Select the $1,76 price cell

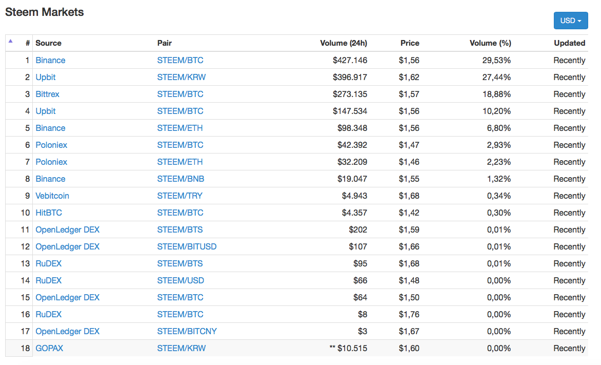(409, 314)
